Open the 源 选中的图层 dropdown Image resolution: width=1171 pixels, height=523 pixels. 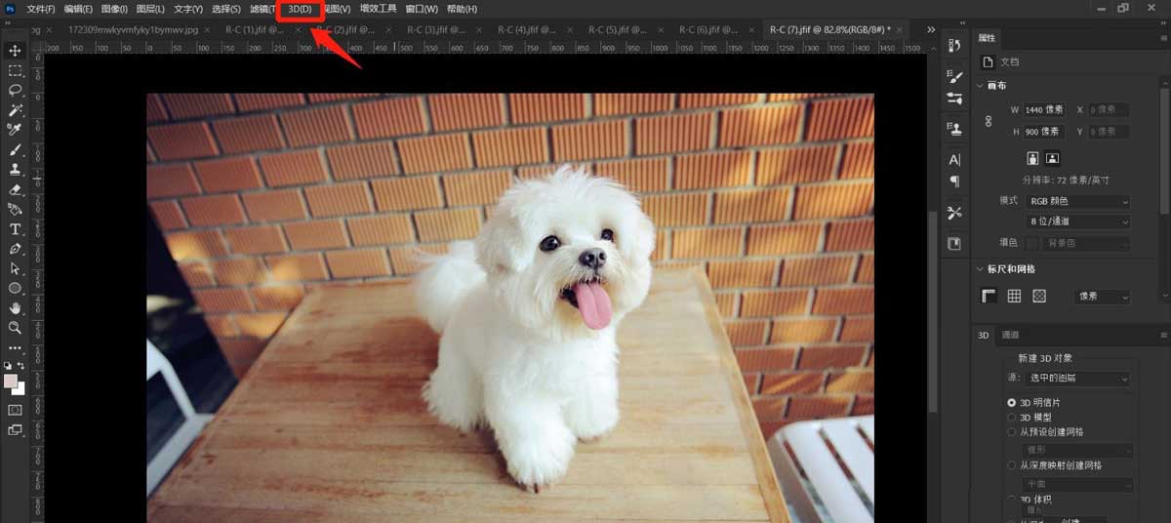point(1078,378)
